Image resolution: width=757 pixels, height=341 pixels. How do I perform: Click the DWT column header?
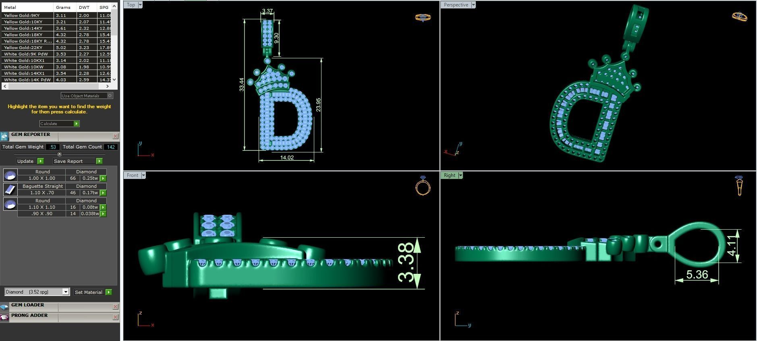[87, 7]
